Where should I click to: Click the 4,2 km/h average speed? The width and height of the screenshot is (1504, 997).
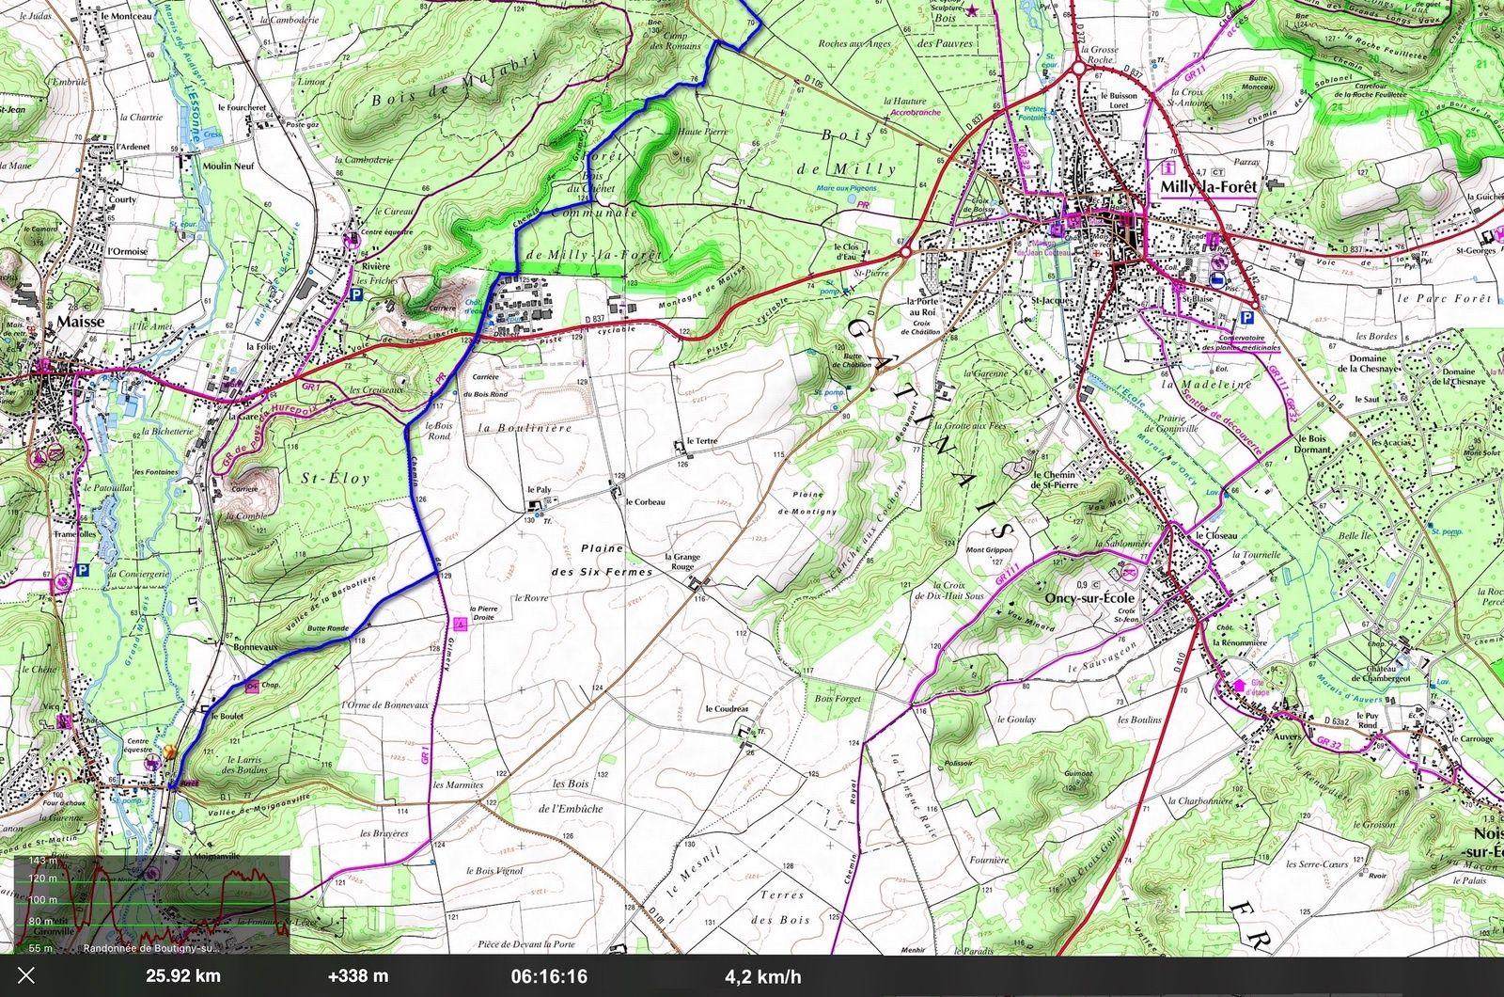pos(762,975)
